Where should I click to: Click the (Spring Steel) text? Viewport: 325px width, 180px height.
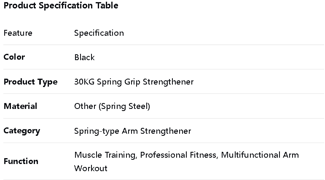[x=124, y=106]
